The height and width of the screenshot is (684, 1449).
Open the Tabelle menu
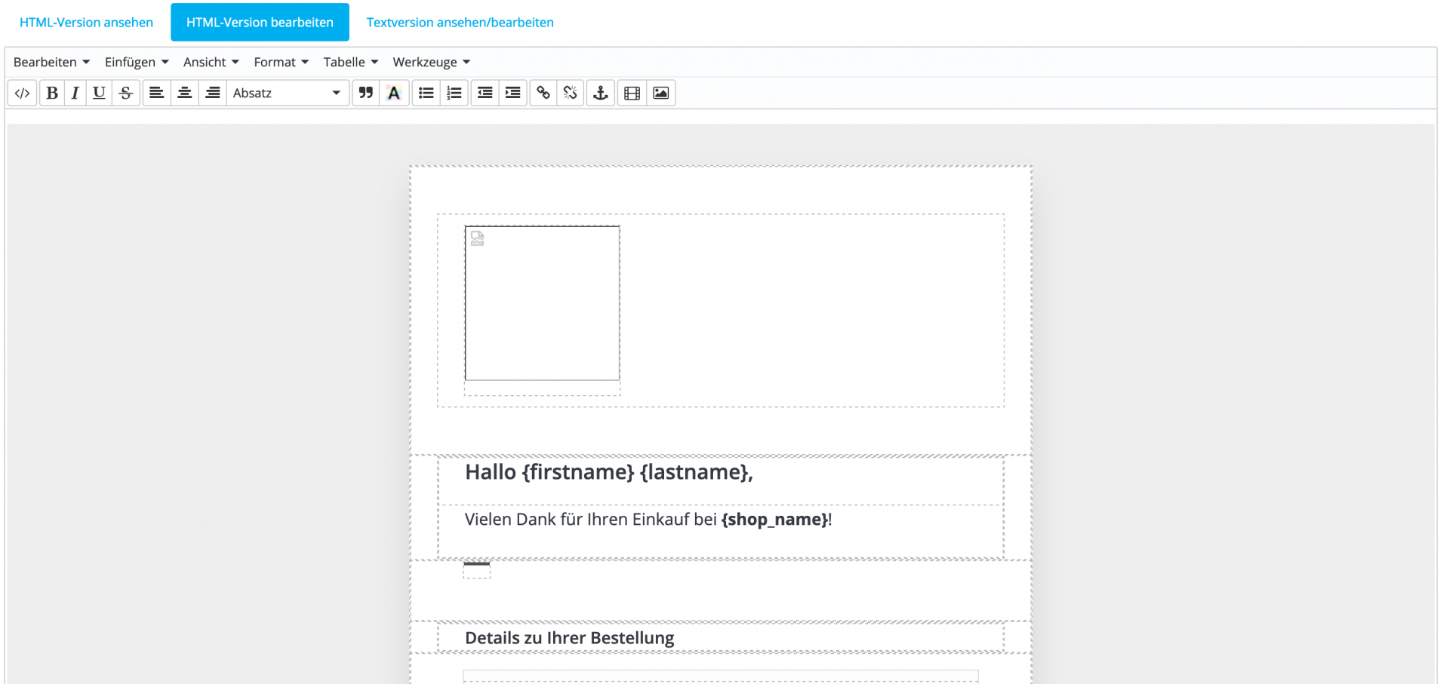coord(351,62)
